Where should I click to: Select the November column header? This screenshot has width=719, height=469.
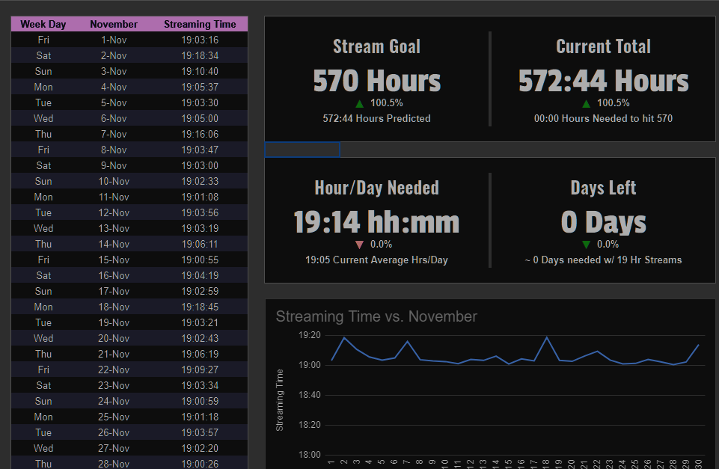[x=114, y=24]
